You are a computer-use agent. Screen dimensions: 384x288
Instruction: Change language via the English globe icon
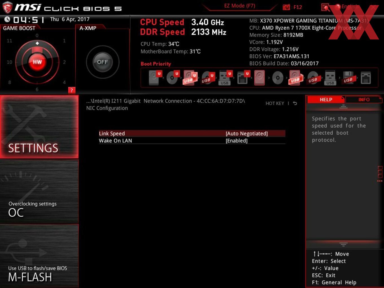pyautogui.click(x=338, y=6)
